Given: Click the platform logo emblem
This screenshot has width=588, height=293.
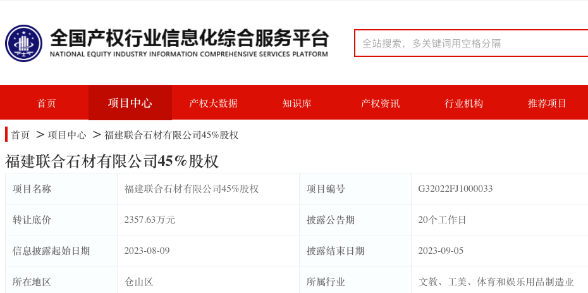Looking at the screenshot, I should [x=23, y=43].
